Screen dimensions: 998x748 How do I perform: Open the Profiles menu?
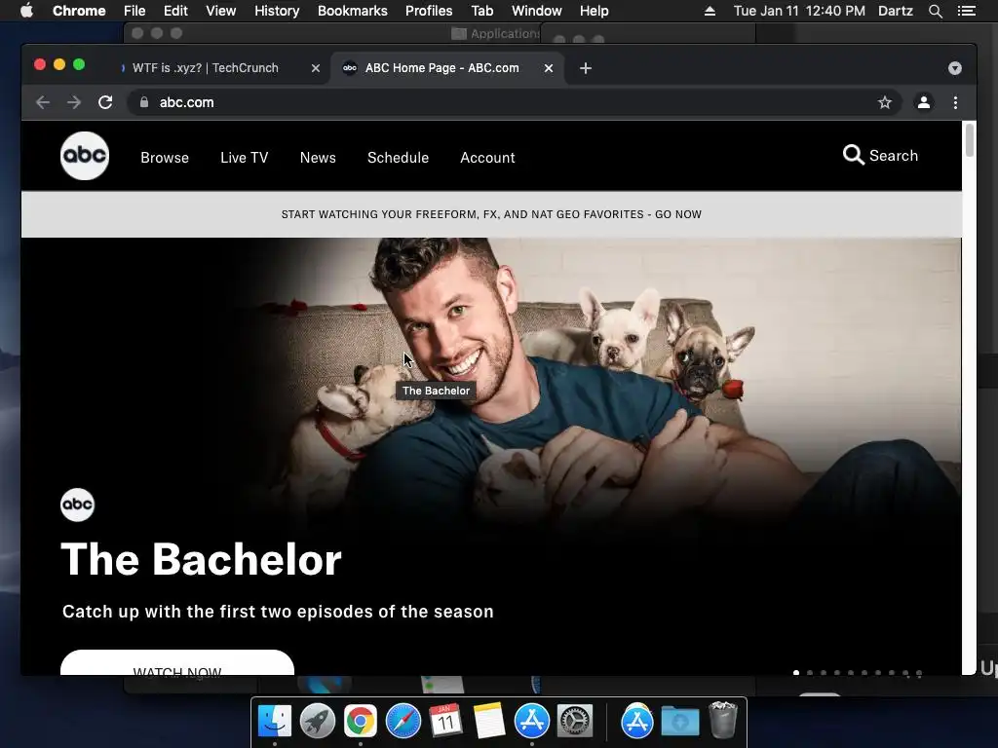(429, 11)
